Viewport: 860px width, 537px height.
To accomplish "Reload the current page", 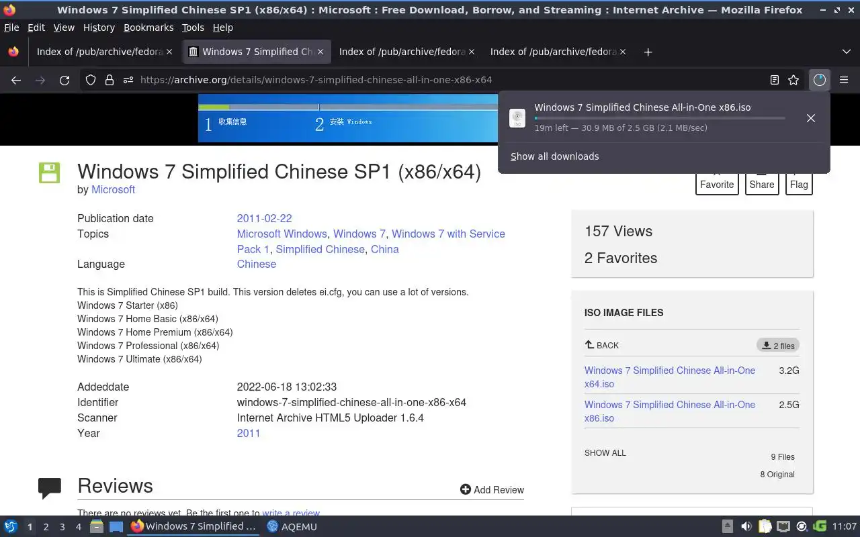I will coord(64,80).
